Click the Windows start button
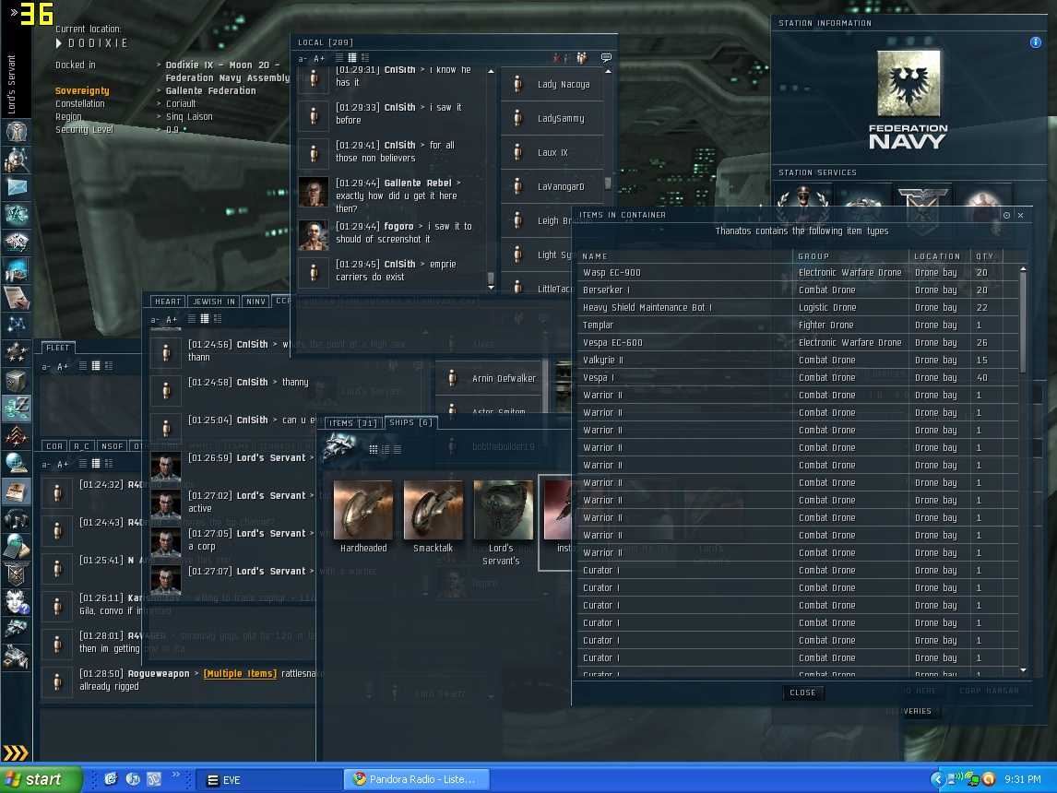Image resolution: width=1057 pixels, height=793 pixels. coord(42,779)
